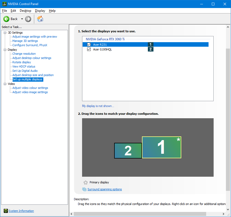The width and height of the screenshot is (231, 217).
Task: Click the vertical scrollbar up arrow
Action: tap(228, 27)
